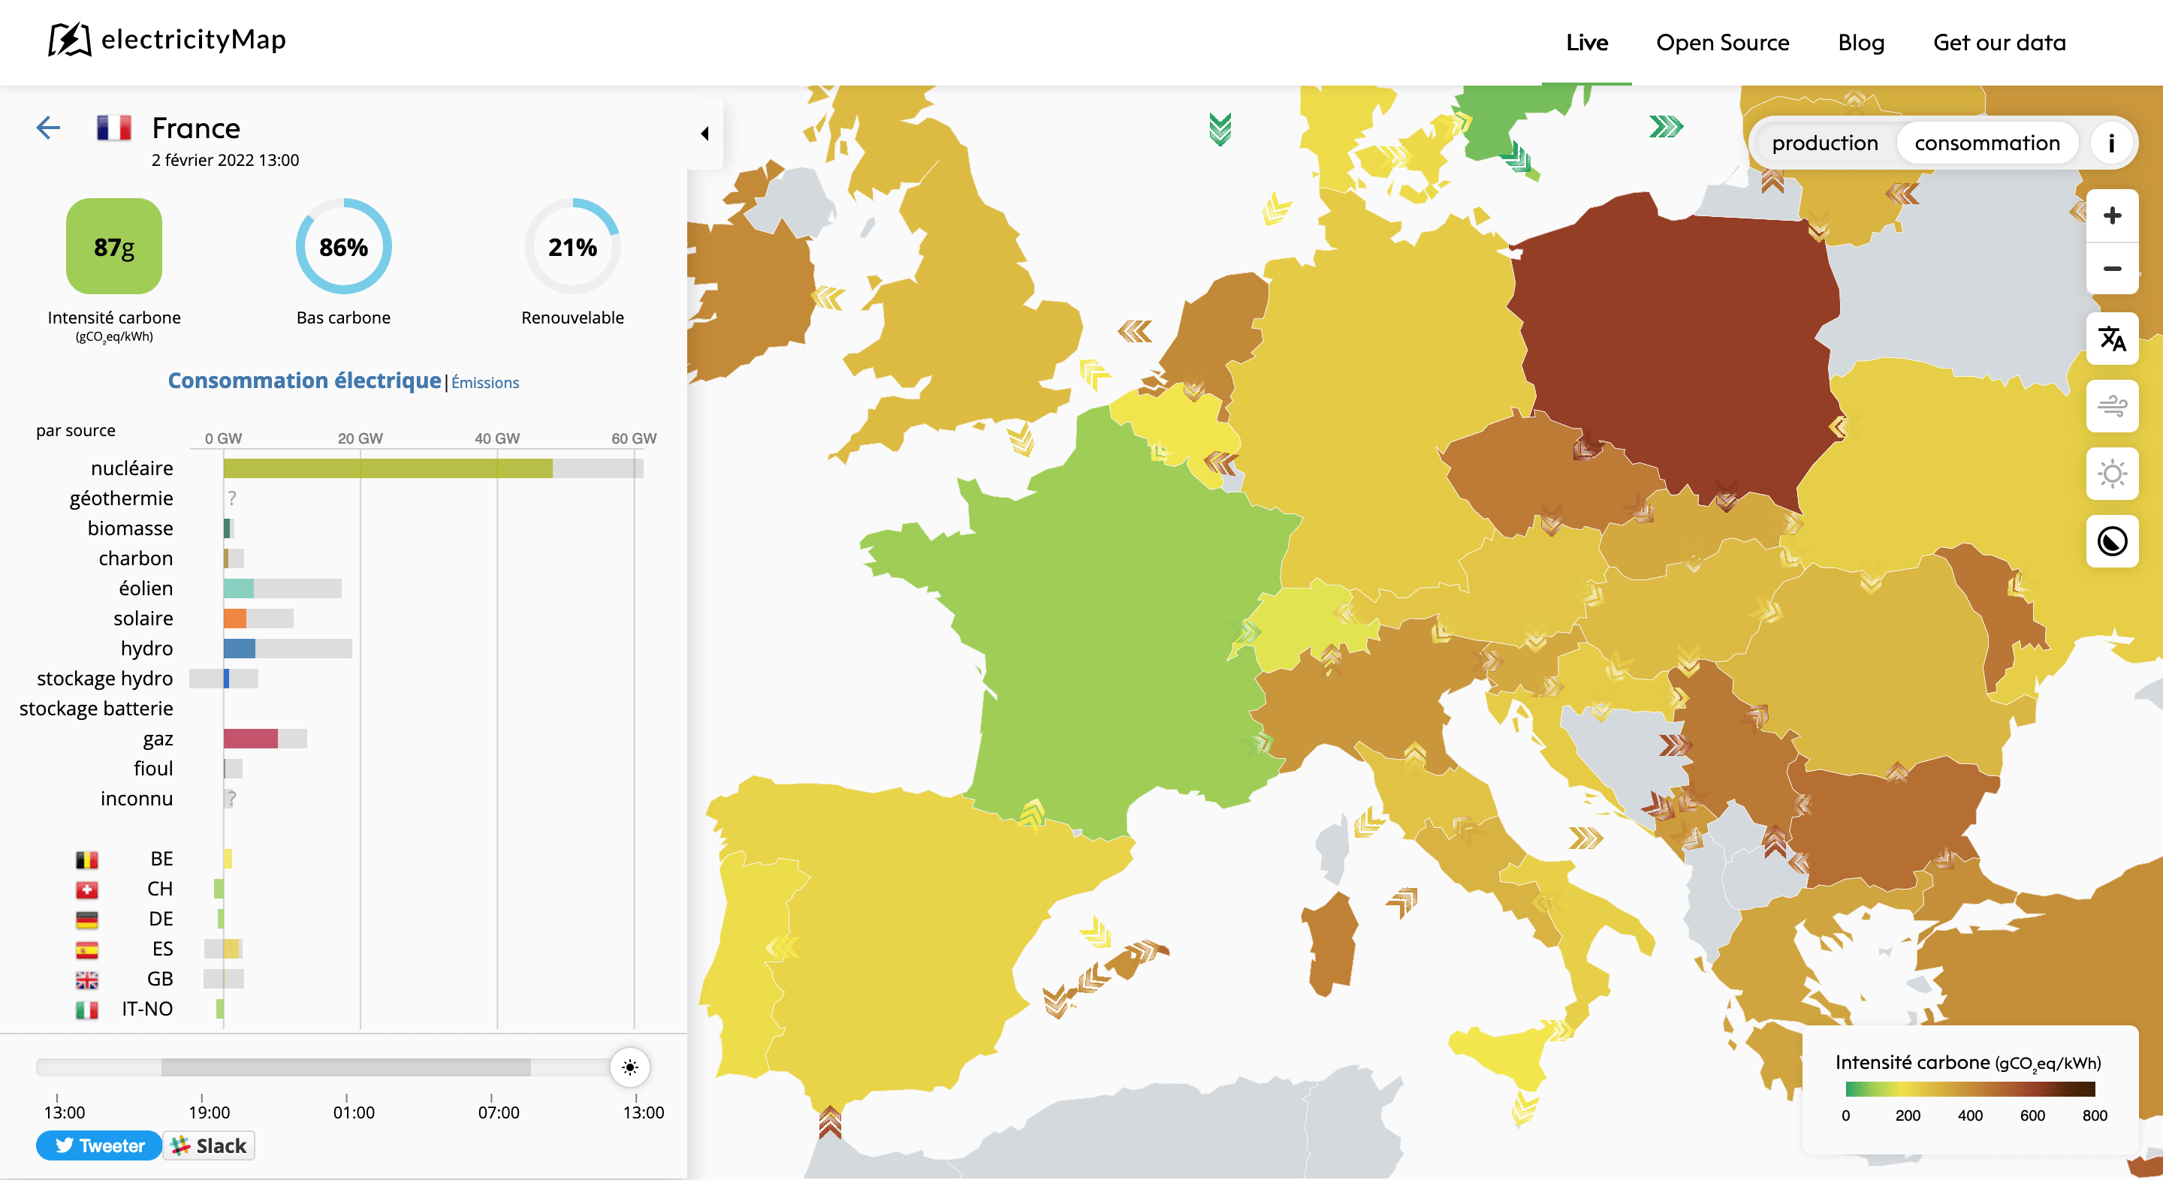Click the nucléaire production bar
The height and width of the screenshot is (1180, 2163).
tap(388, 468)
